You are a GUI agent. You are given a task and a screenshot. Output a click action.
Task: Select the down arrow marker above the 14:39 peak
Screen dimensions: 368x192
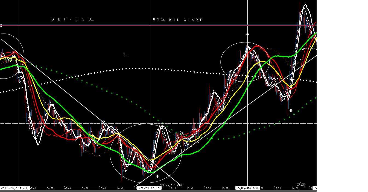tap(248, 34)
